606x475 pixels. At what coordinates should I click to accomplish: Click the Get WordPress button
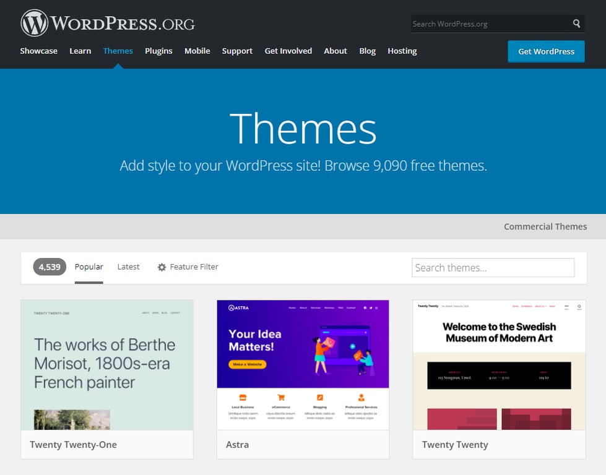pyautogui.click(x=545, y=51)
